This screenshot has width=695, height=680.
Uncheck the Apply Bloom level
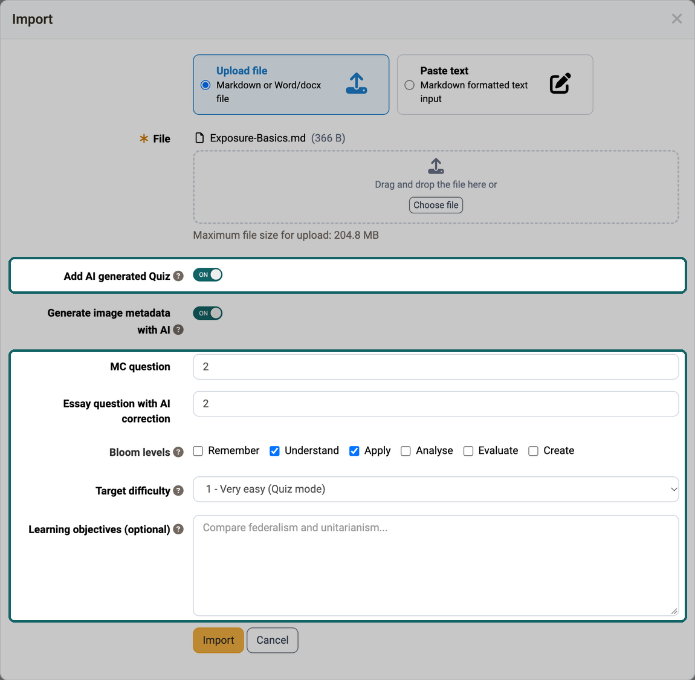click(354, 451)
